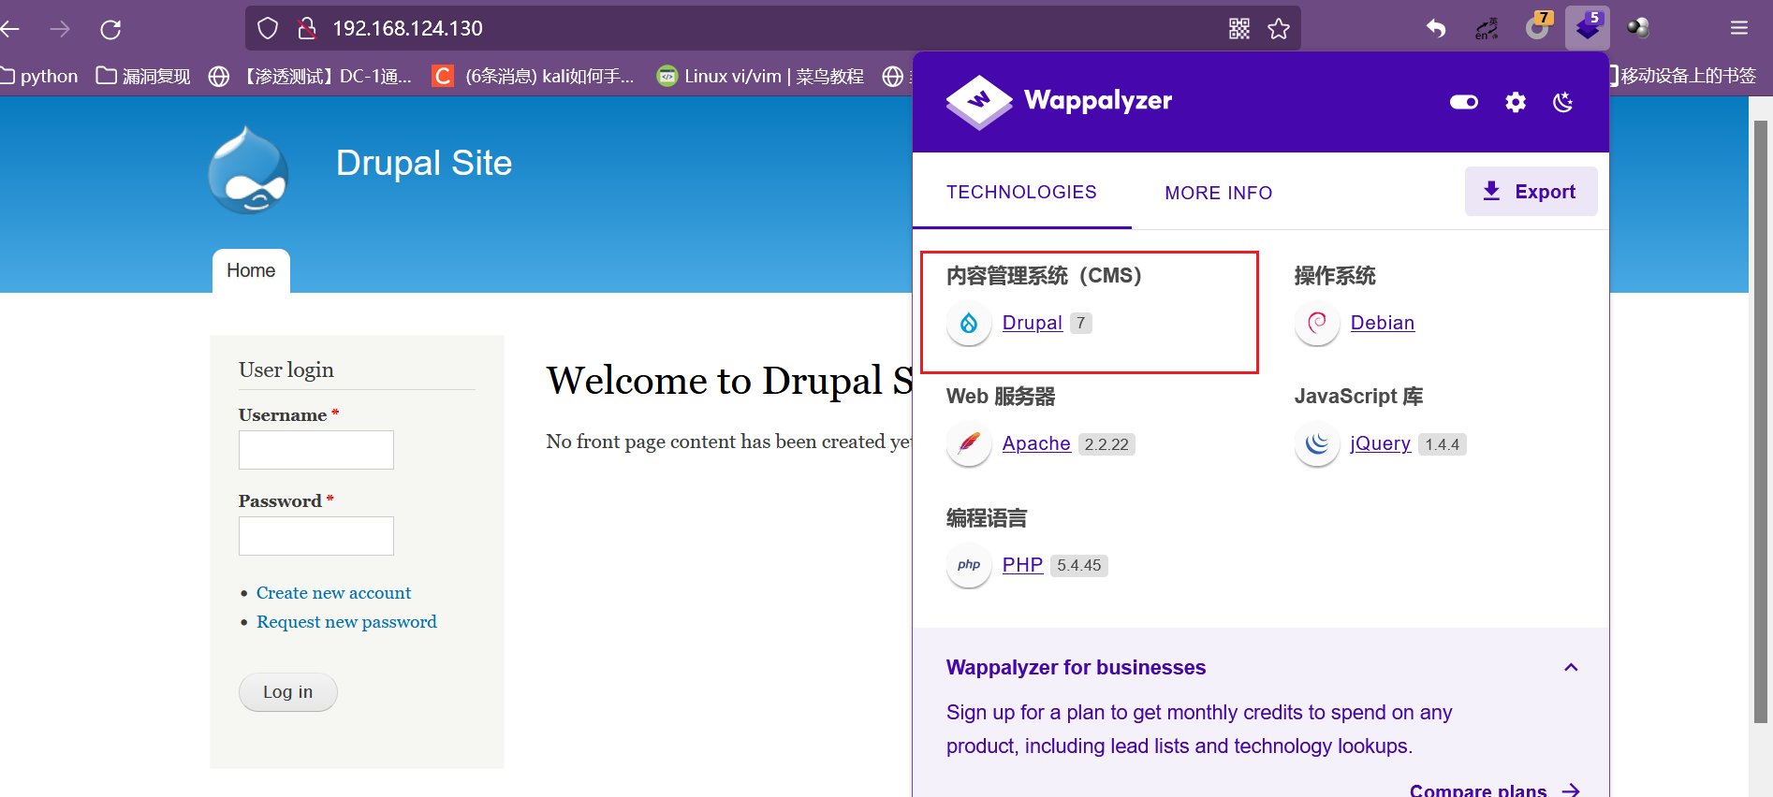The image size is (1773, 797).
Task: Toggle Wappalyzer dark mode moon icon
Action: tap(1562, 102)
